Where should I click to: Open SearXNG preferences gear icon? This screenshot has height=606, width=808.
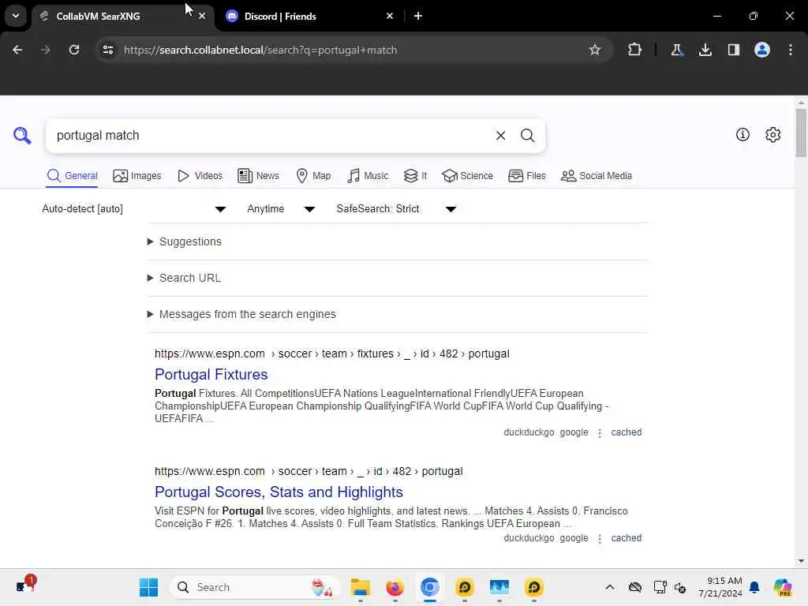772,134
